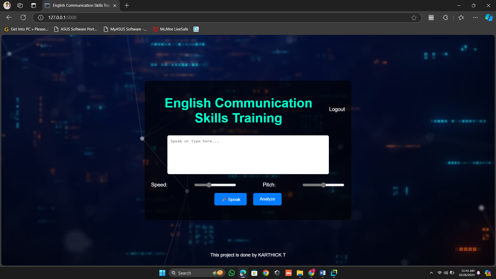496x279 pixels.
Task: Click the Pitch slider handle
Action: click(x=323, y=185)
